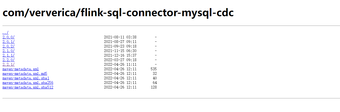This screenshot has height=112, width=340.
Task: Open the 2.2.1/ version folder
Action: pos(9,64)
